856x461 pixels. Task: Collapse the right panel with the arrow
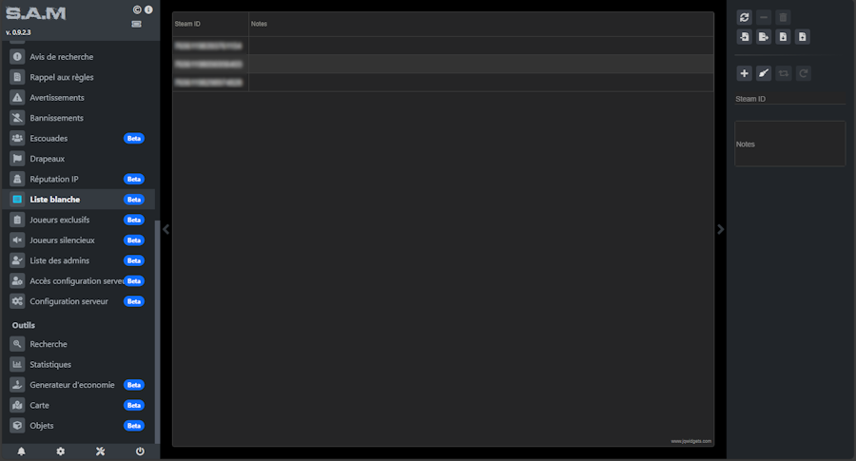720,229
